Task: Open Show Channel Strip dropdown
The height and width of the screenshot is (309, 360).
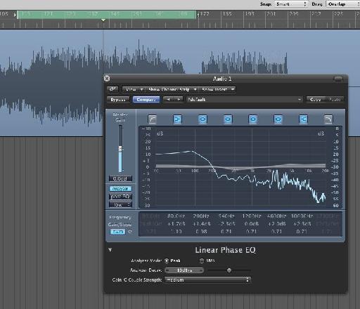Action: (x=172, y=89)
